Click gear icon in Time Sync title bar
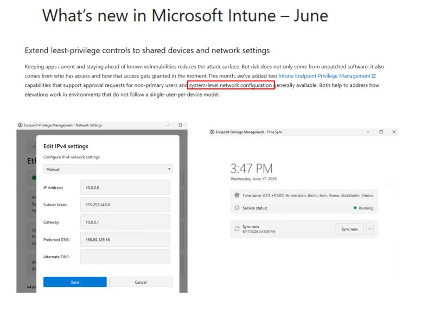Viewport: 434px width, 312px height. 212,132
